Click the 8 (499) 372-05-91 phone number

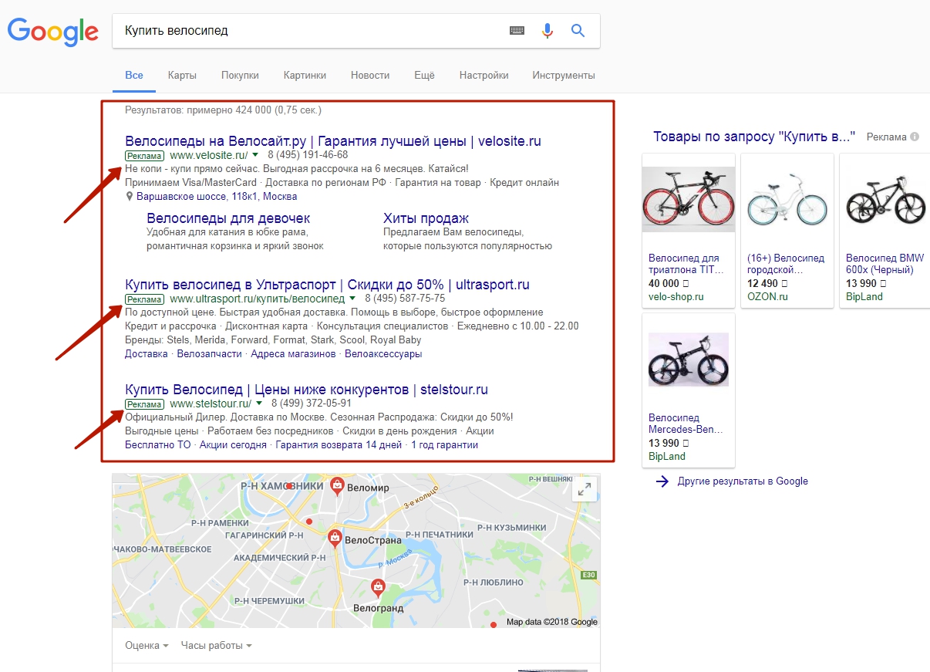pos(312,404)
